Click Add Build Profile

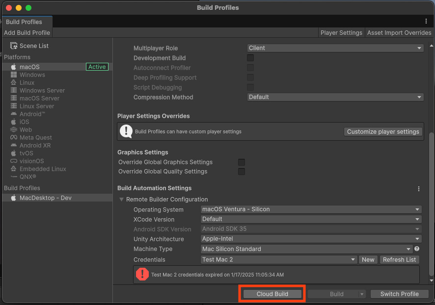click(x=27, y=32)
